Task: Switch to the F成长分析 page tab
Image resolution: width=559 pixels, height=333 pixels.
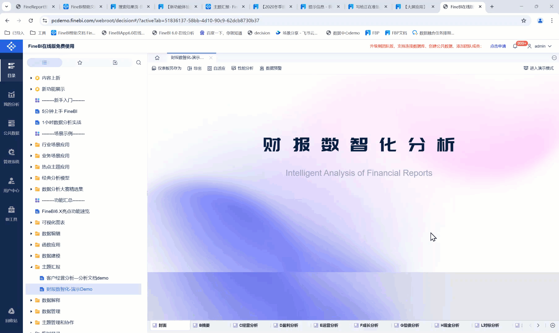Action: [x=366, y=326]
